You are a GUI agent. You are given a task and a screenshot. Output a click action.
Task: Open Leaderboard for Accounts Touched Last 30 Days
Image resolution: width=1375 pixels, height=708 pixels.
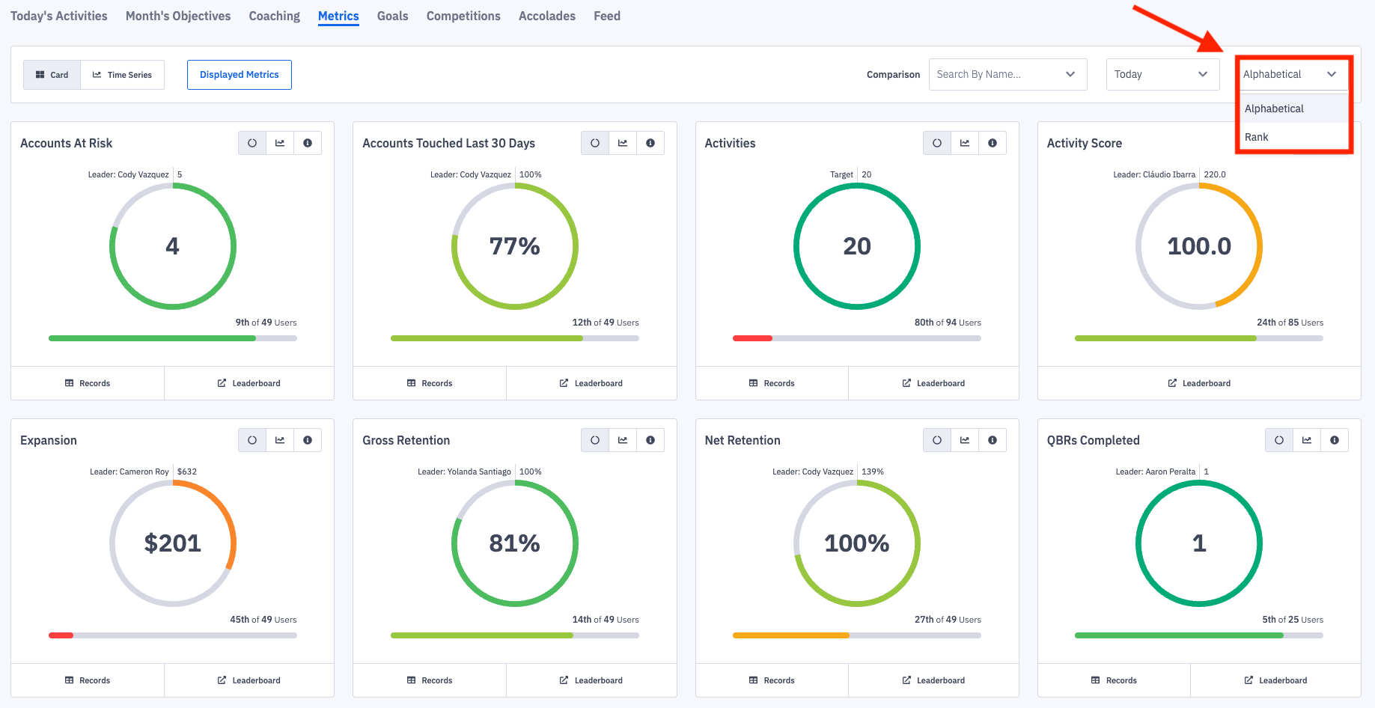591,383
